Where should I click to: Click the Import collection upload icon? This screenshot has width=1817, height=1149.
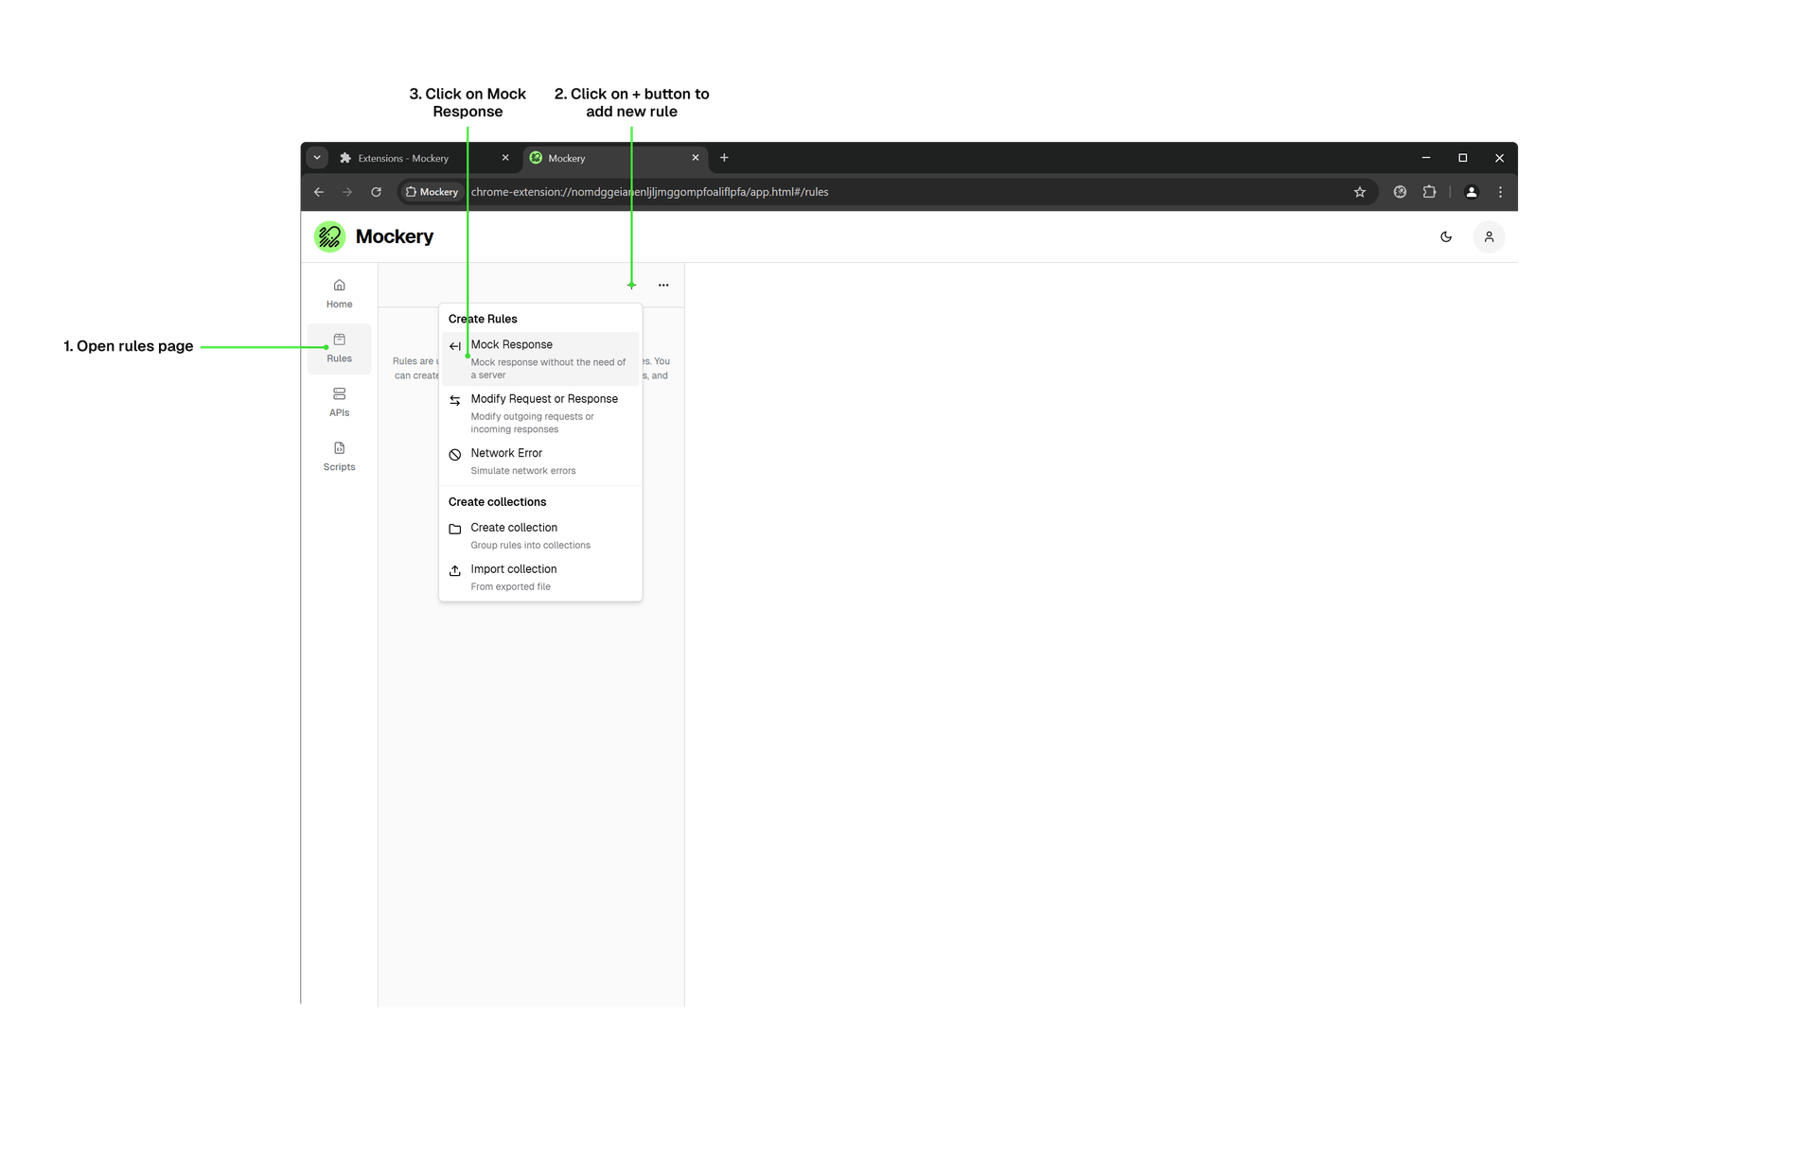(455, 570)
